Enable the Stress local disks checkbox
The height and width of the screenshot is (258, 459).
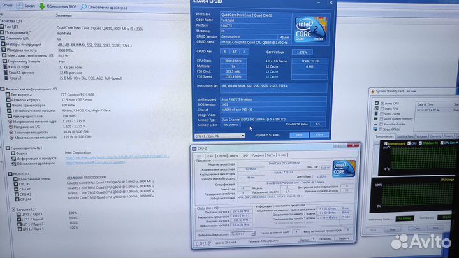381,124
